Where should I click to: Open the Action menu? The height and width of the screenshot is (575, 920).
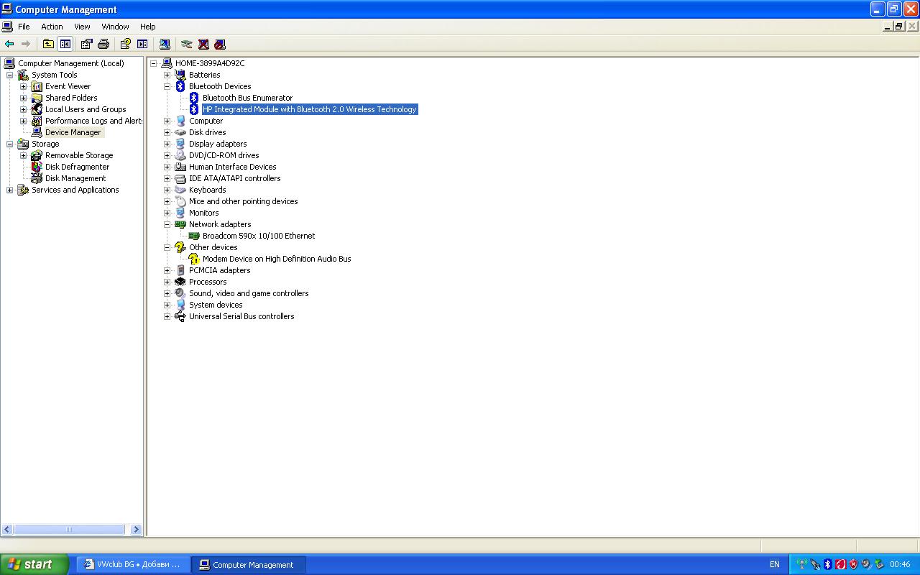[x=52, y=27]
